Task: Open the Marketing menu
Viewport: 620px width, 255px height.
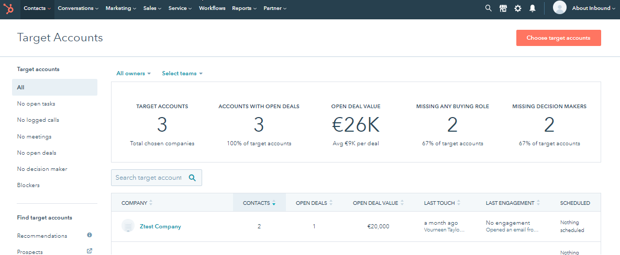Action: pos(120,8)
